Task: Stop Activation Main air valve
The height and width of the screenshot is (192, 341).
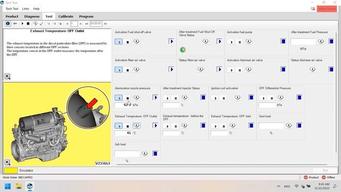Action: [128, 70]
